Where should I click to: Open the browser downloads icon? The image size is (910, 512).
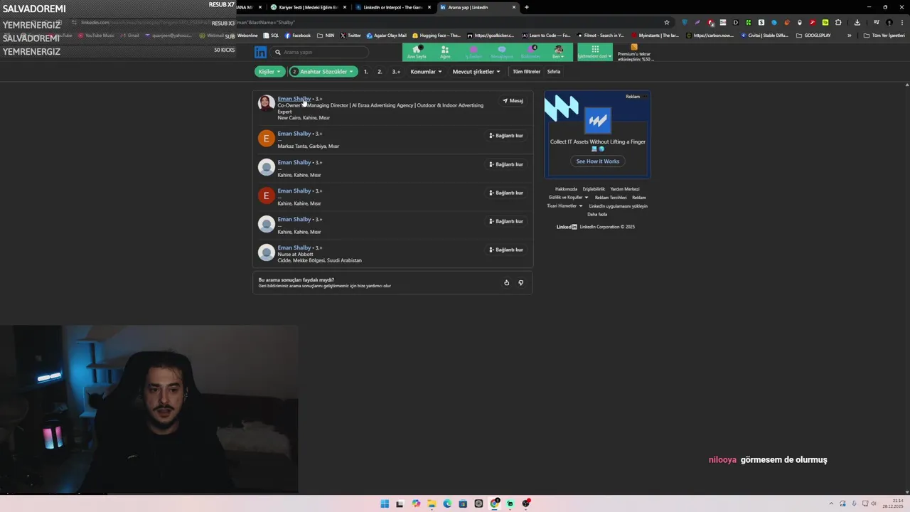[857, 22]
